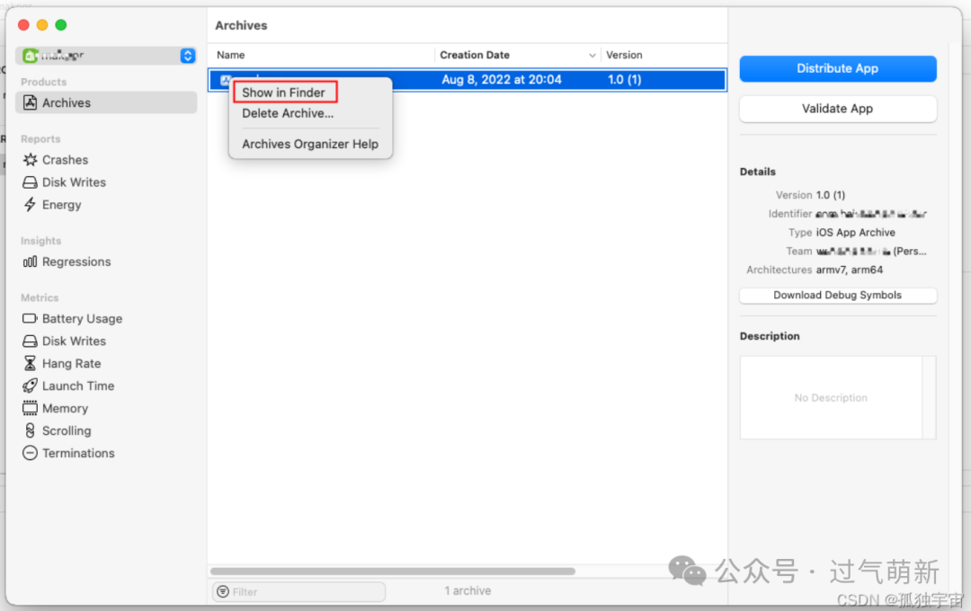Open Archives Organizer Help menu entry
971x611 pixels.
click(x=310, y=144)
